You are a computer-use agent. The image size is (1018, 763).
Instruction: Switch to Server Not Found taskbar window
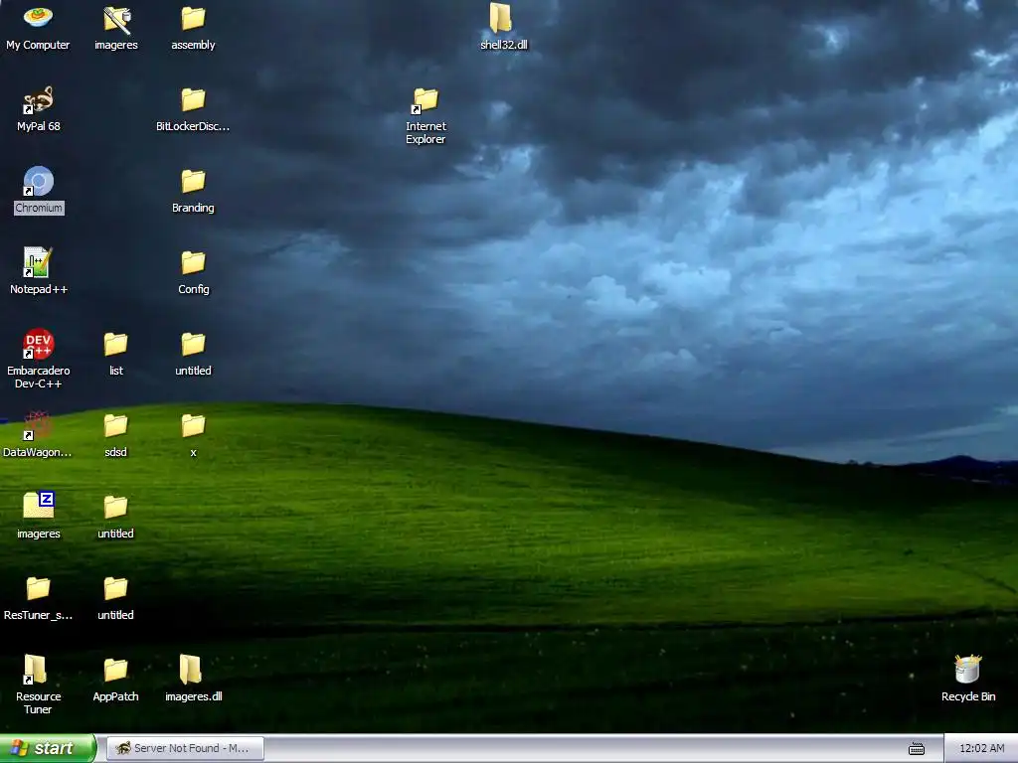coord(185,748)
